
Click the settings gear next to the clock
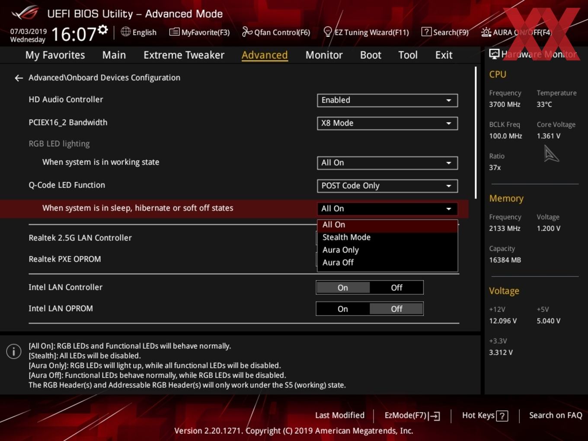click(103, 29)
